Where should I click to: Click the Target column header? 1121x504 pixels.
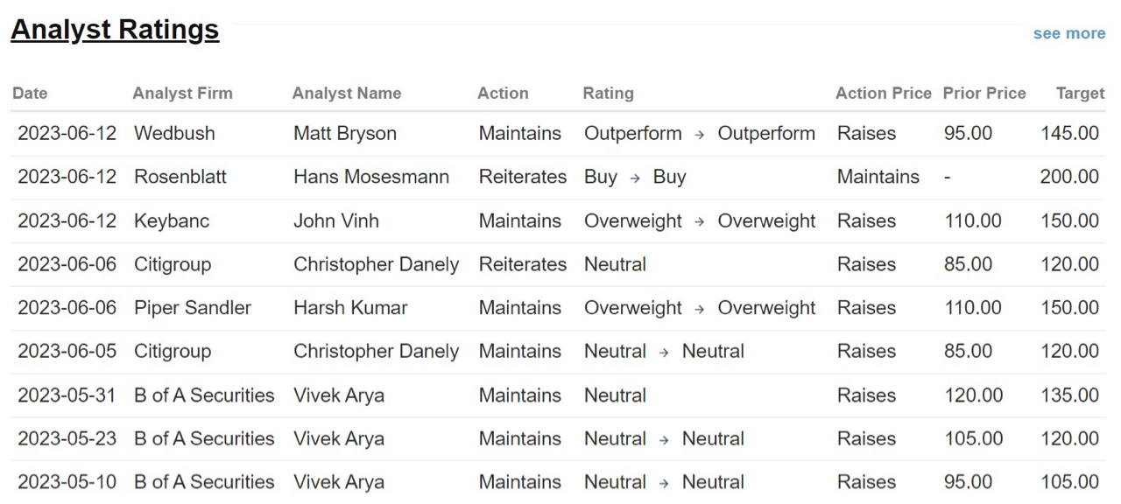(1080, 93)
